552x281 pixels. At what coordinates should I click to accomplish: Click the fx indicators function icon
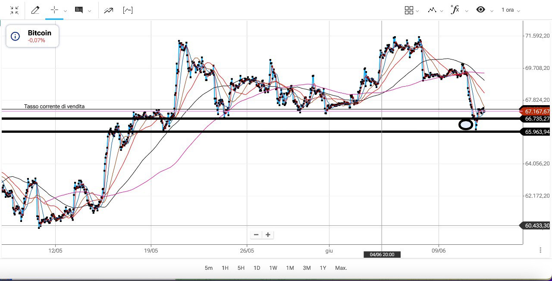pyautogui.click(x=455, y=10)
